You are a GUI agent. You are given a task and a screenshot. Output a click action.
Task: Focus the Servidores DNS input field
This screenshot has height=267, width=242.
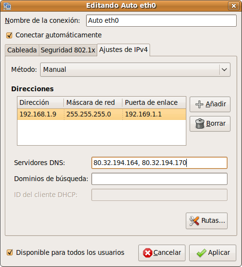[159, 163]
